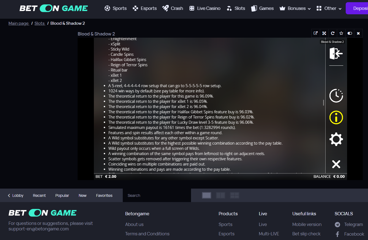368x240 pixels.
Task: Click Sports link in footer Products
Action: 225,224
